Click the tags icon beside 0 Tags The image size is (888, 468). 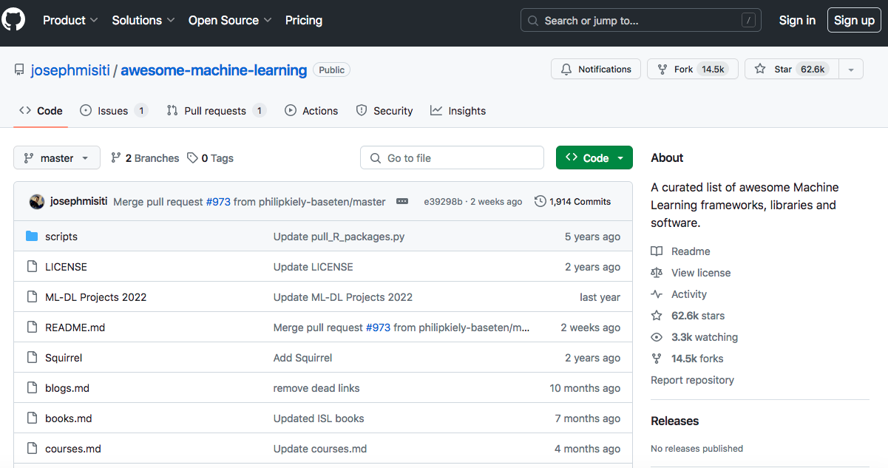pyautogui.click(x=191, y=157)
